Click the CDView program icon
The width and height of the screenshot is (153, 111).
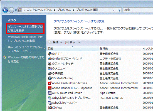click(x=50, y=108)
